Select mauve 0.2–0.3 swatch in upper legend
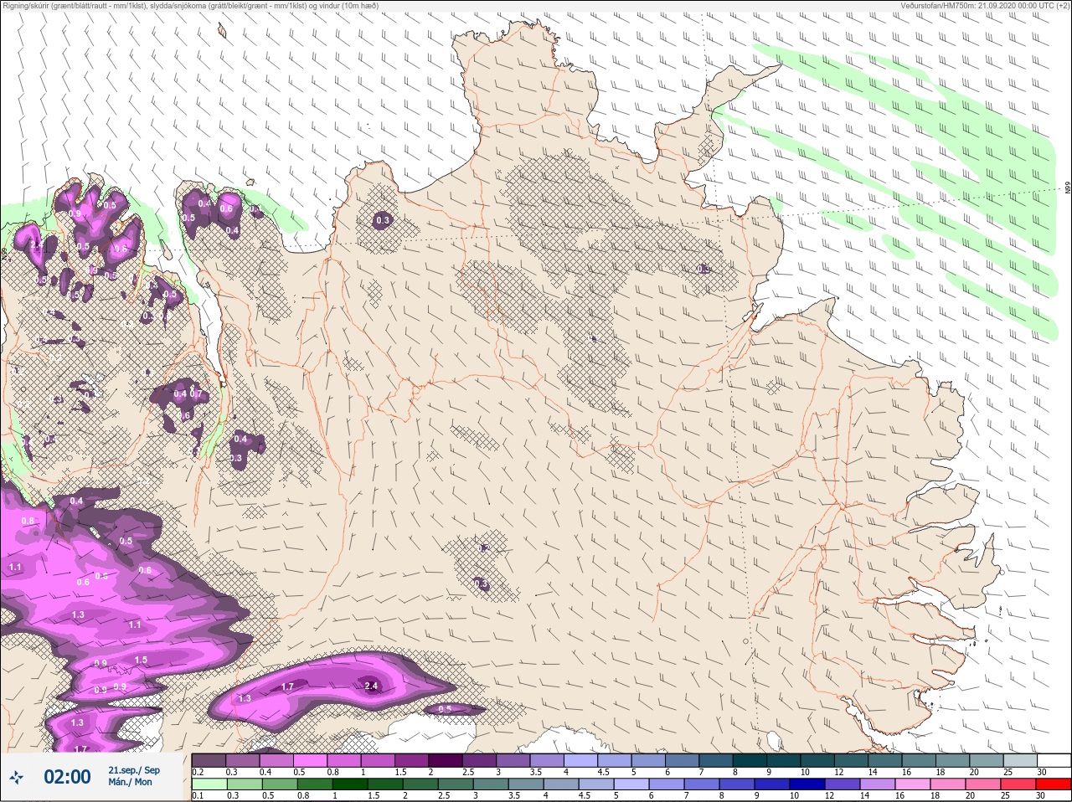This screenshot has width=1072, height=802. (209, 760)
